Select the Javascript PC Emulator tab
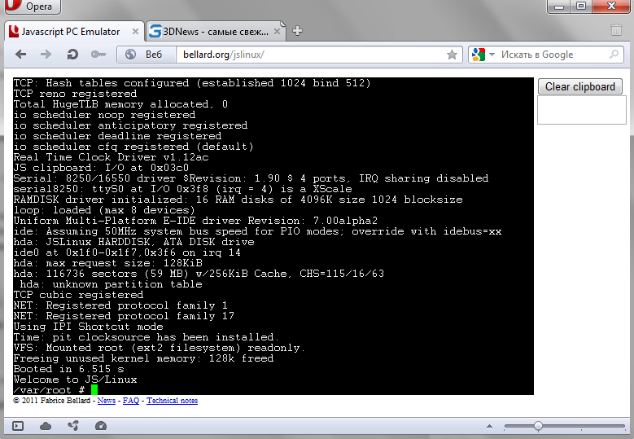The width and height of the screenshot is (634, 439). [x=73, y=31]
